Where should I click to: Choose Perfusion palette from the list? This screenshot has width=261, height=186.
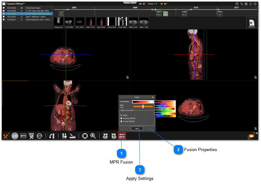(165, 116)
